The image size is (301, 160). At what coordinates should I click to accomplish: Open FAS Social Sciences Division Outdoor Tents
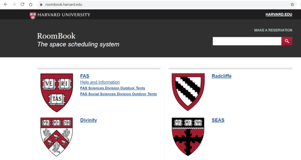coord(118,94)
